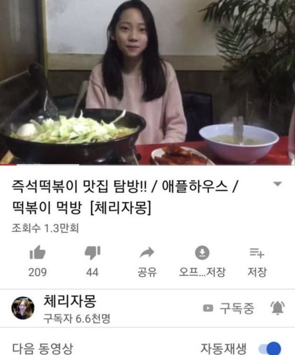Tap the notification bell icon
This screenshot has height=355, width=295.
pyautogui.click(x=278, y=308)
